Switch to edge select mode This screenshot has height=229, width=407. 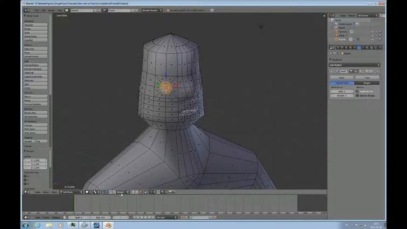coord(107,192)
